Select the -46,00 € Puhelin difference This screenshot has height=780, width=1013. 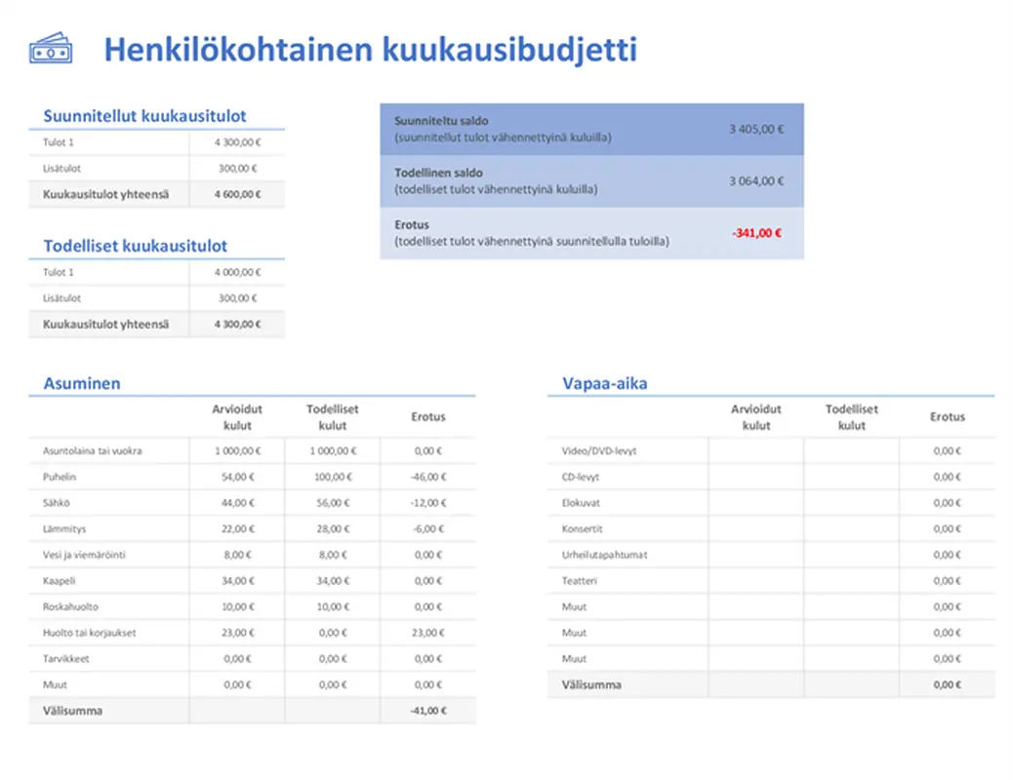[428, 477]
